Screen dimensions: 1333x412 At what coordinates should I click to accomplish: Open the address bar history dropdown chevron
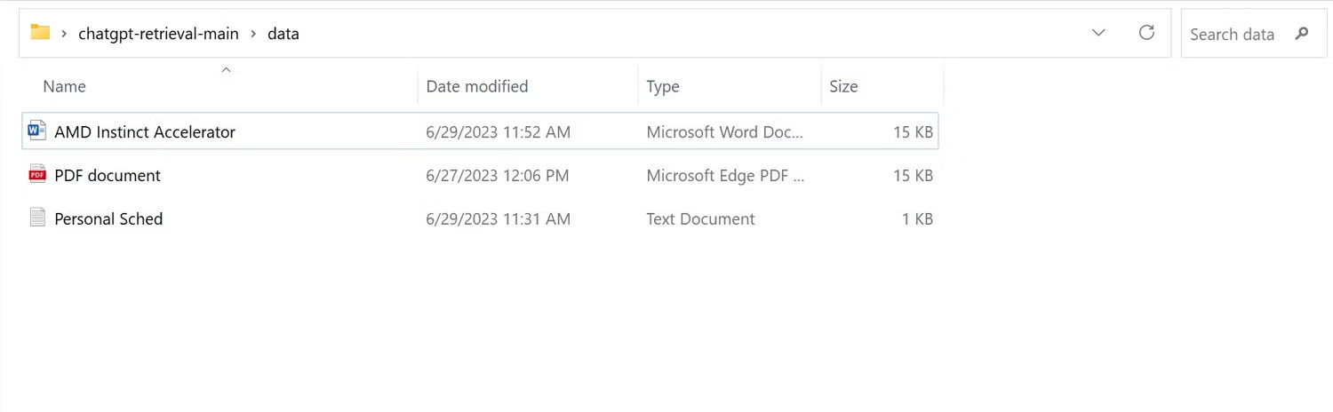coord(1098,33)
